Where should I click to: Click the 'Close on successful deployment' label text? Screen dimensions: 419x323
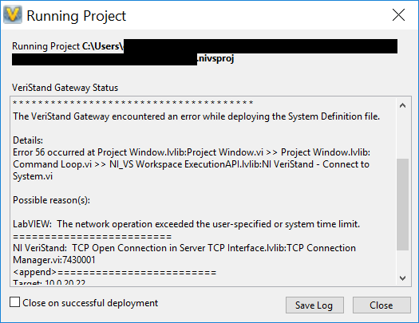click(x=90, y=303)
